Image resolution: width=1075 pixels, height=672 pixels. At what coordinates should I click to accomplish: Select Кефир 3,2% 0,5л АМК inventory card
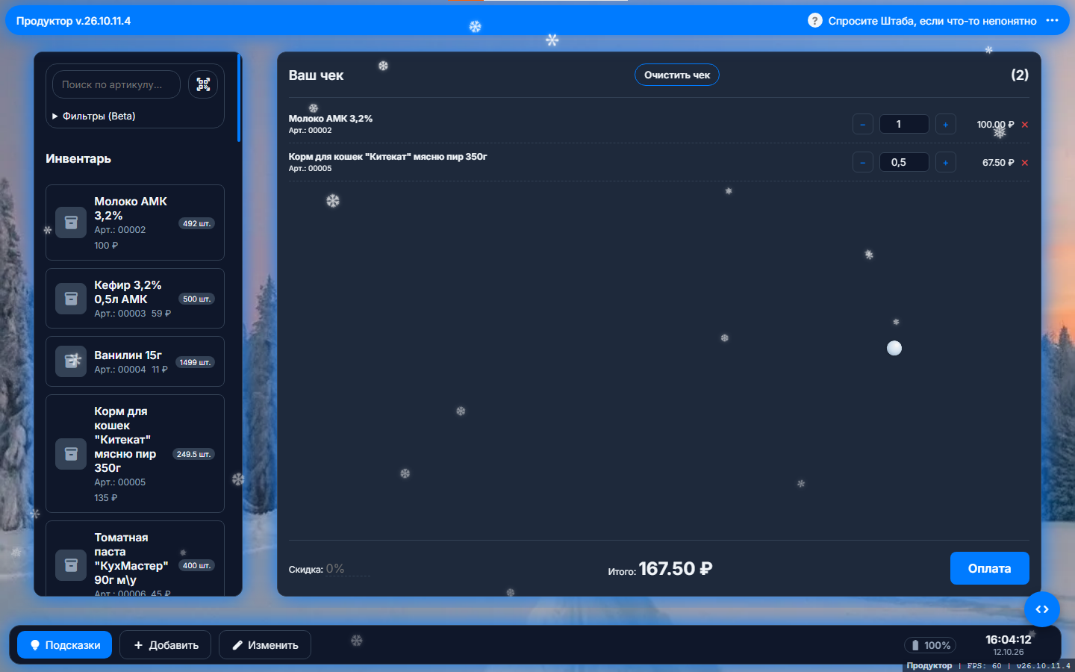click(x=135, y=299)
